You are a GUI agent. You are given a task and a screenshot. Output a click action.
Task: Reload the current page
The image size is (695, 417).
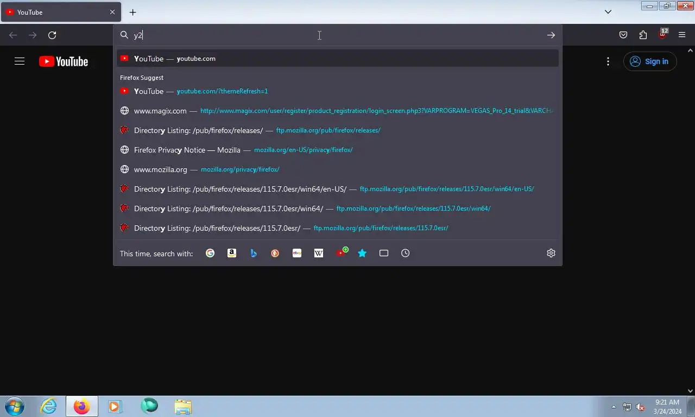pos(52,35)
